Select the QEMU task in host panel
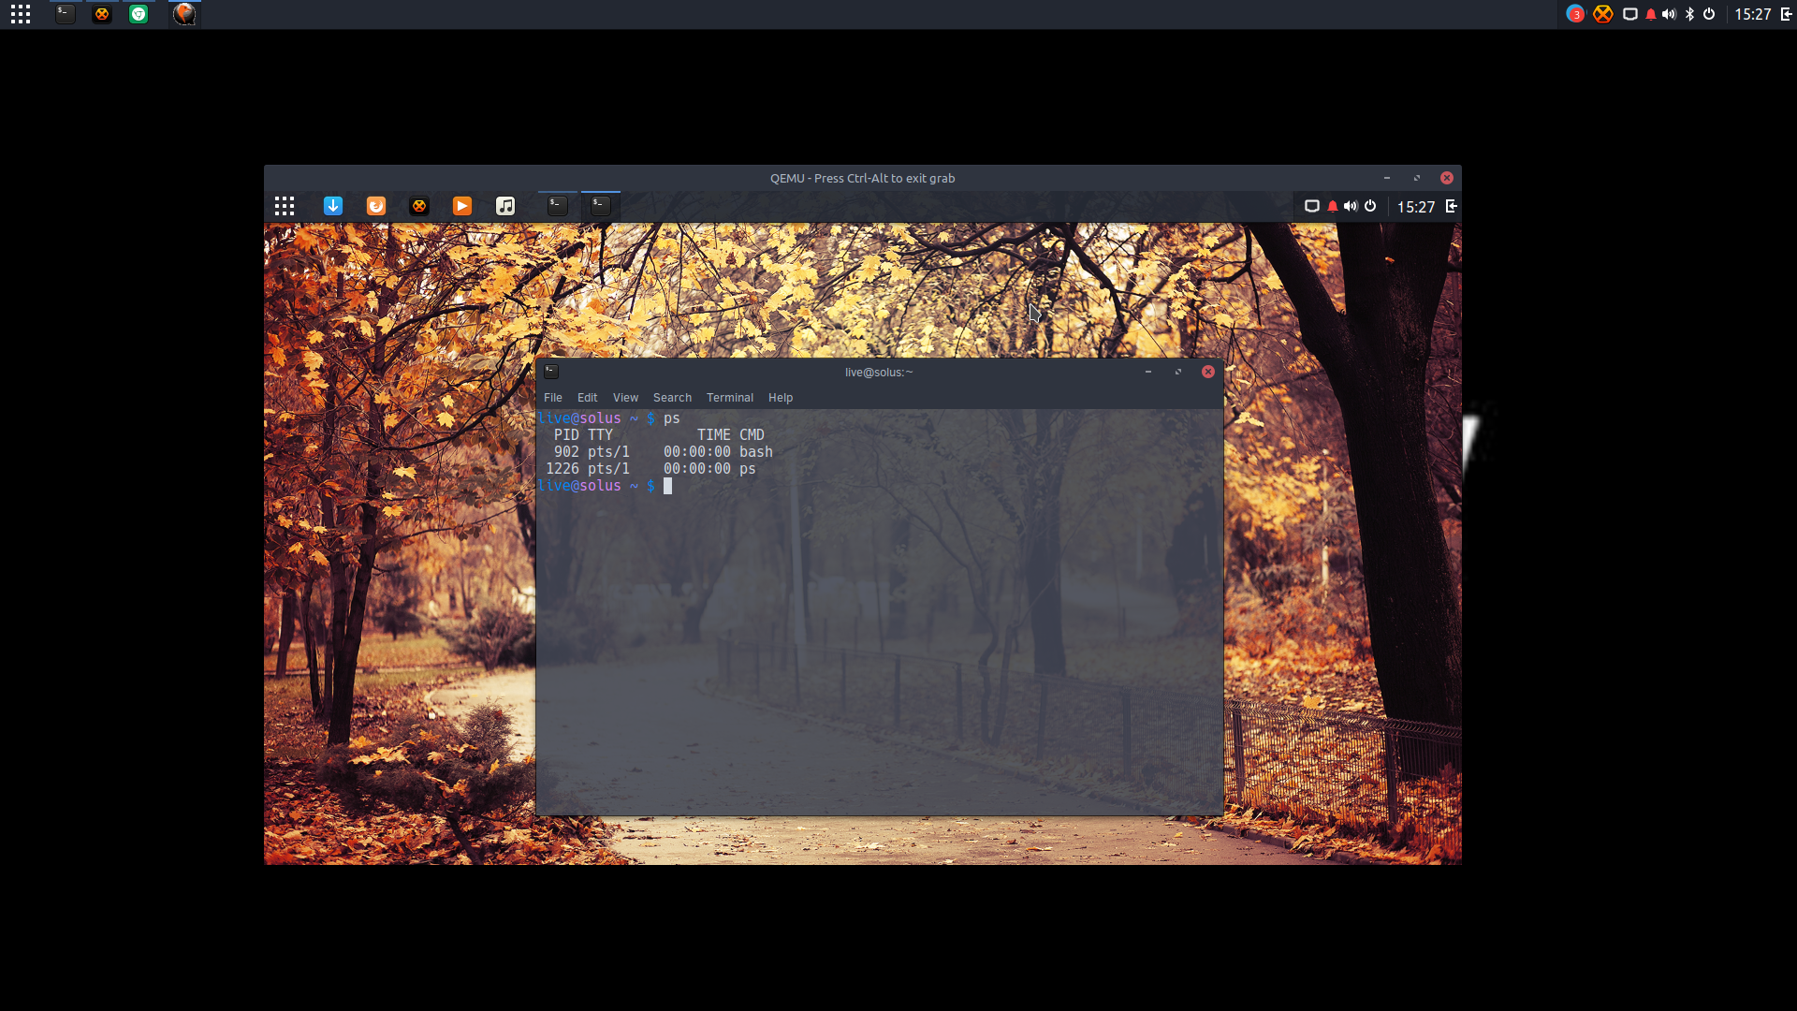Image resolution: width=1797 pixels, height=1011 pixels. [184, 14]
